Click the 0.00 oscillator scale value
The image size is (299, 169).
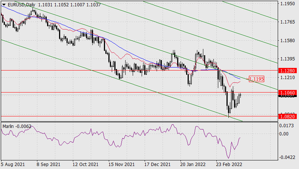pos(284,134)
